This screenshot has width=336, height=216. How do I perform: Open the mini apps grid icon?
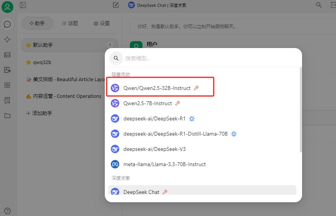[7, 85]
